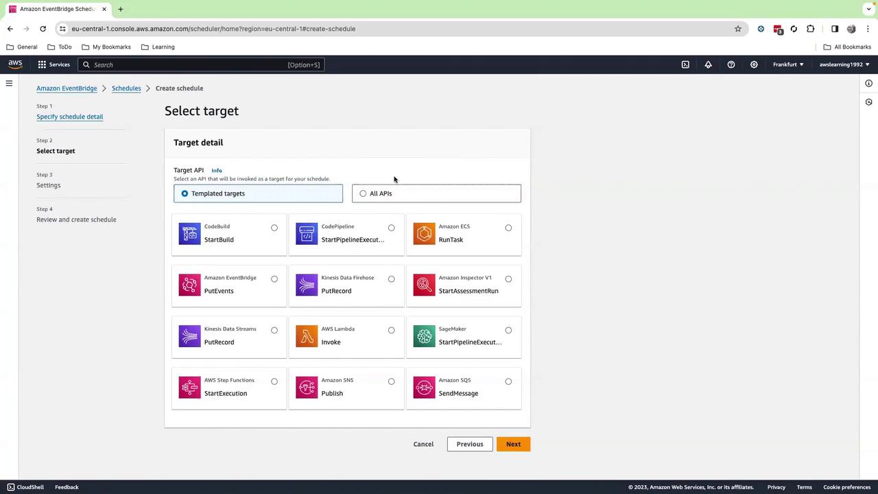The height and width of the screenshot is (494, 878).
Task: Open the browser extensions puzzle icon
Action: 811,29
